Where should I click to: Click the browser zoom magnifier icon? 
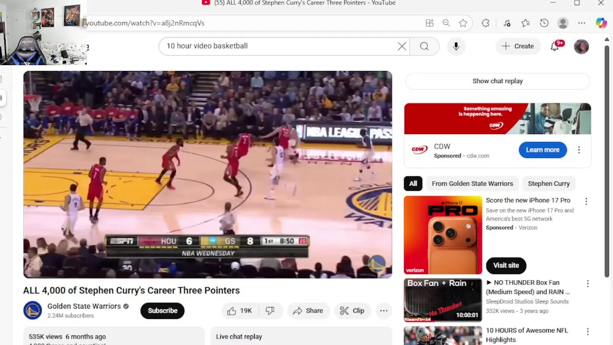tap(446, 23)
